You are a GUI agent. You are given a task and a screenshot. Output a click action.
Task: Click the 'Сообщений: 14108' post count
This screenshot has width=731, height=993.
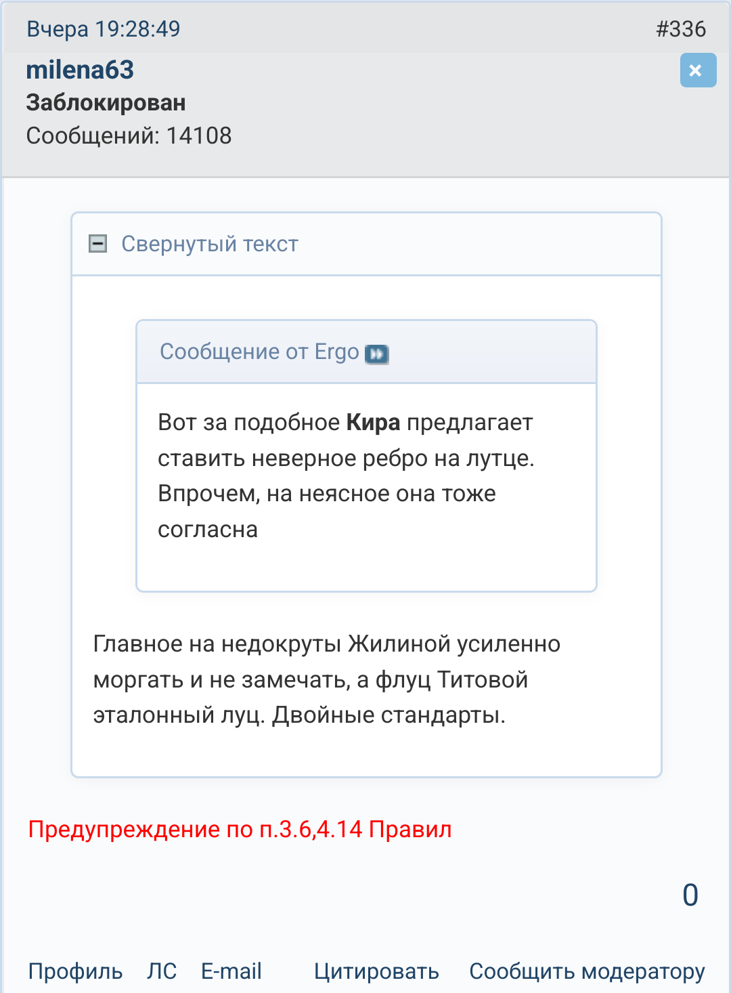[x=129, y=135]
